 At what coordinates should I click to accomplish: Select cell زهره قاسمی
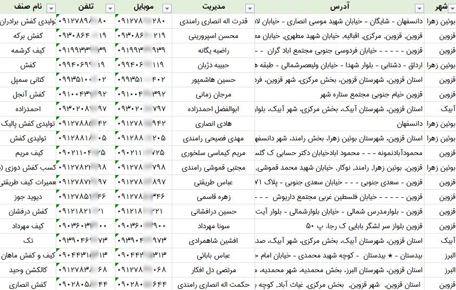213,197
